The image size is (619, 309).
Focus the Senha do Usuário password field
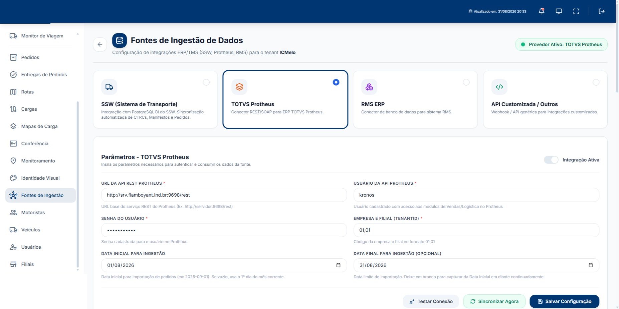pos(224,230)
